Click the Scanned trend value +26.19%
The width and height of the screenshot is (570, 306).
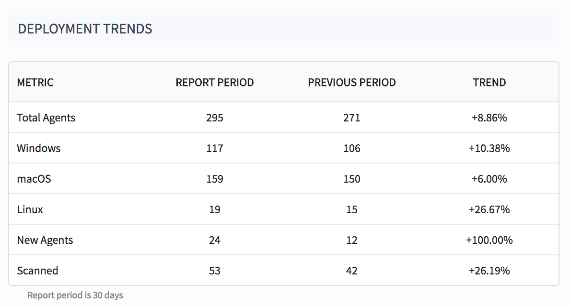click(489, 271)
